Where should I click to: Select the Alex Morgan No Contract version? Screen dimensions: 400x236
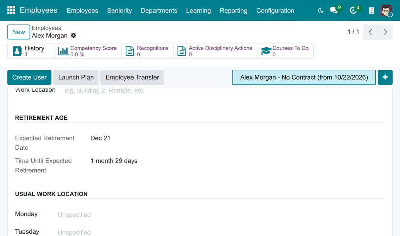click(304, 77)
